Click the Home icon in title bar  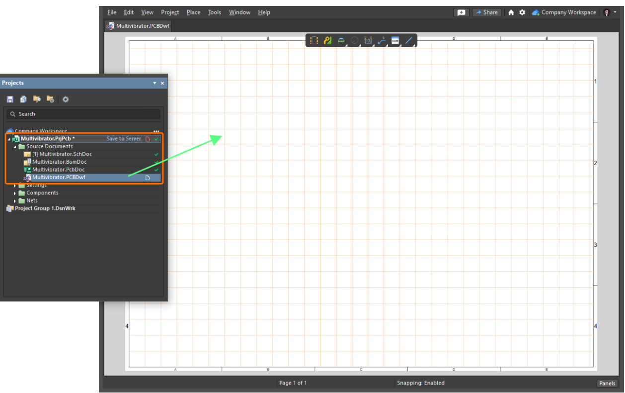(511, 12)
